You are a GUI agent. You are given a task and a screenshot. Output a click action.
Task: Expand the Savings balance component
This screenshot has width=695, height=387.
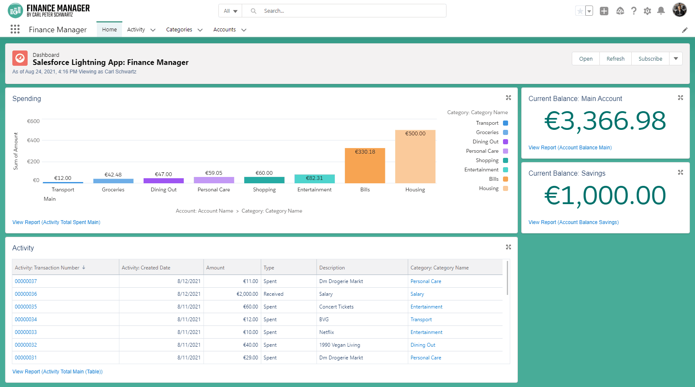tap(681, 172)
